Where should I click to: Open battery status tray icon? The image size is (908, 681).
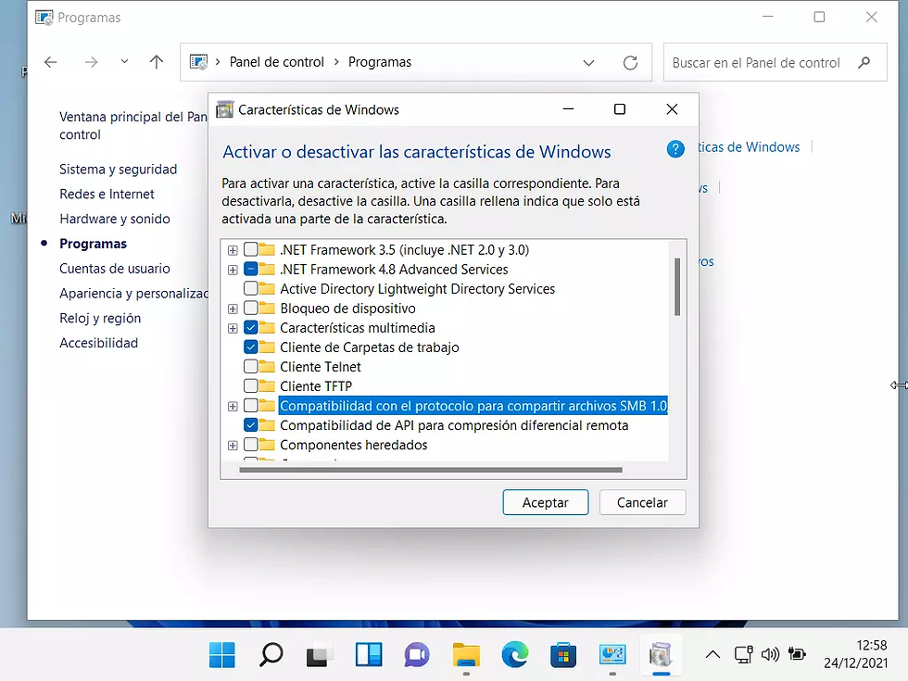pos(798,655)
